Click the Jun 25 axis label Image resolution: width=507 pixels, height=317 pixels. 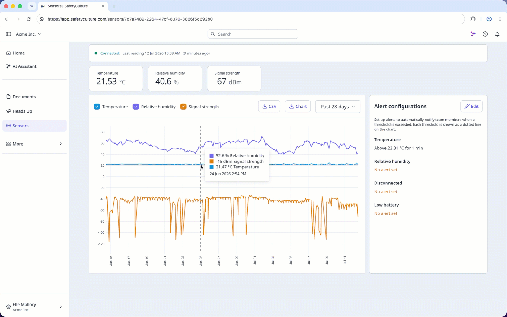(x=201, y=261)
